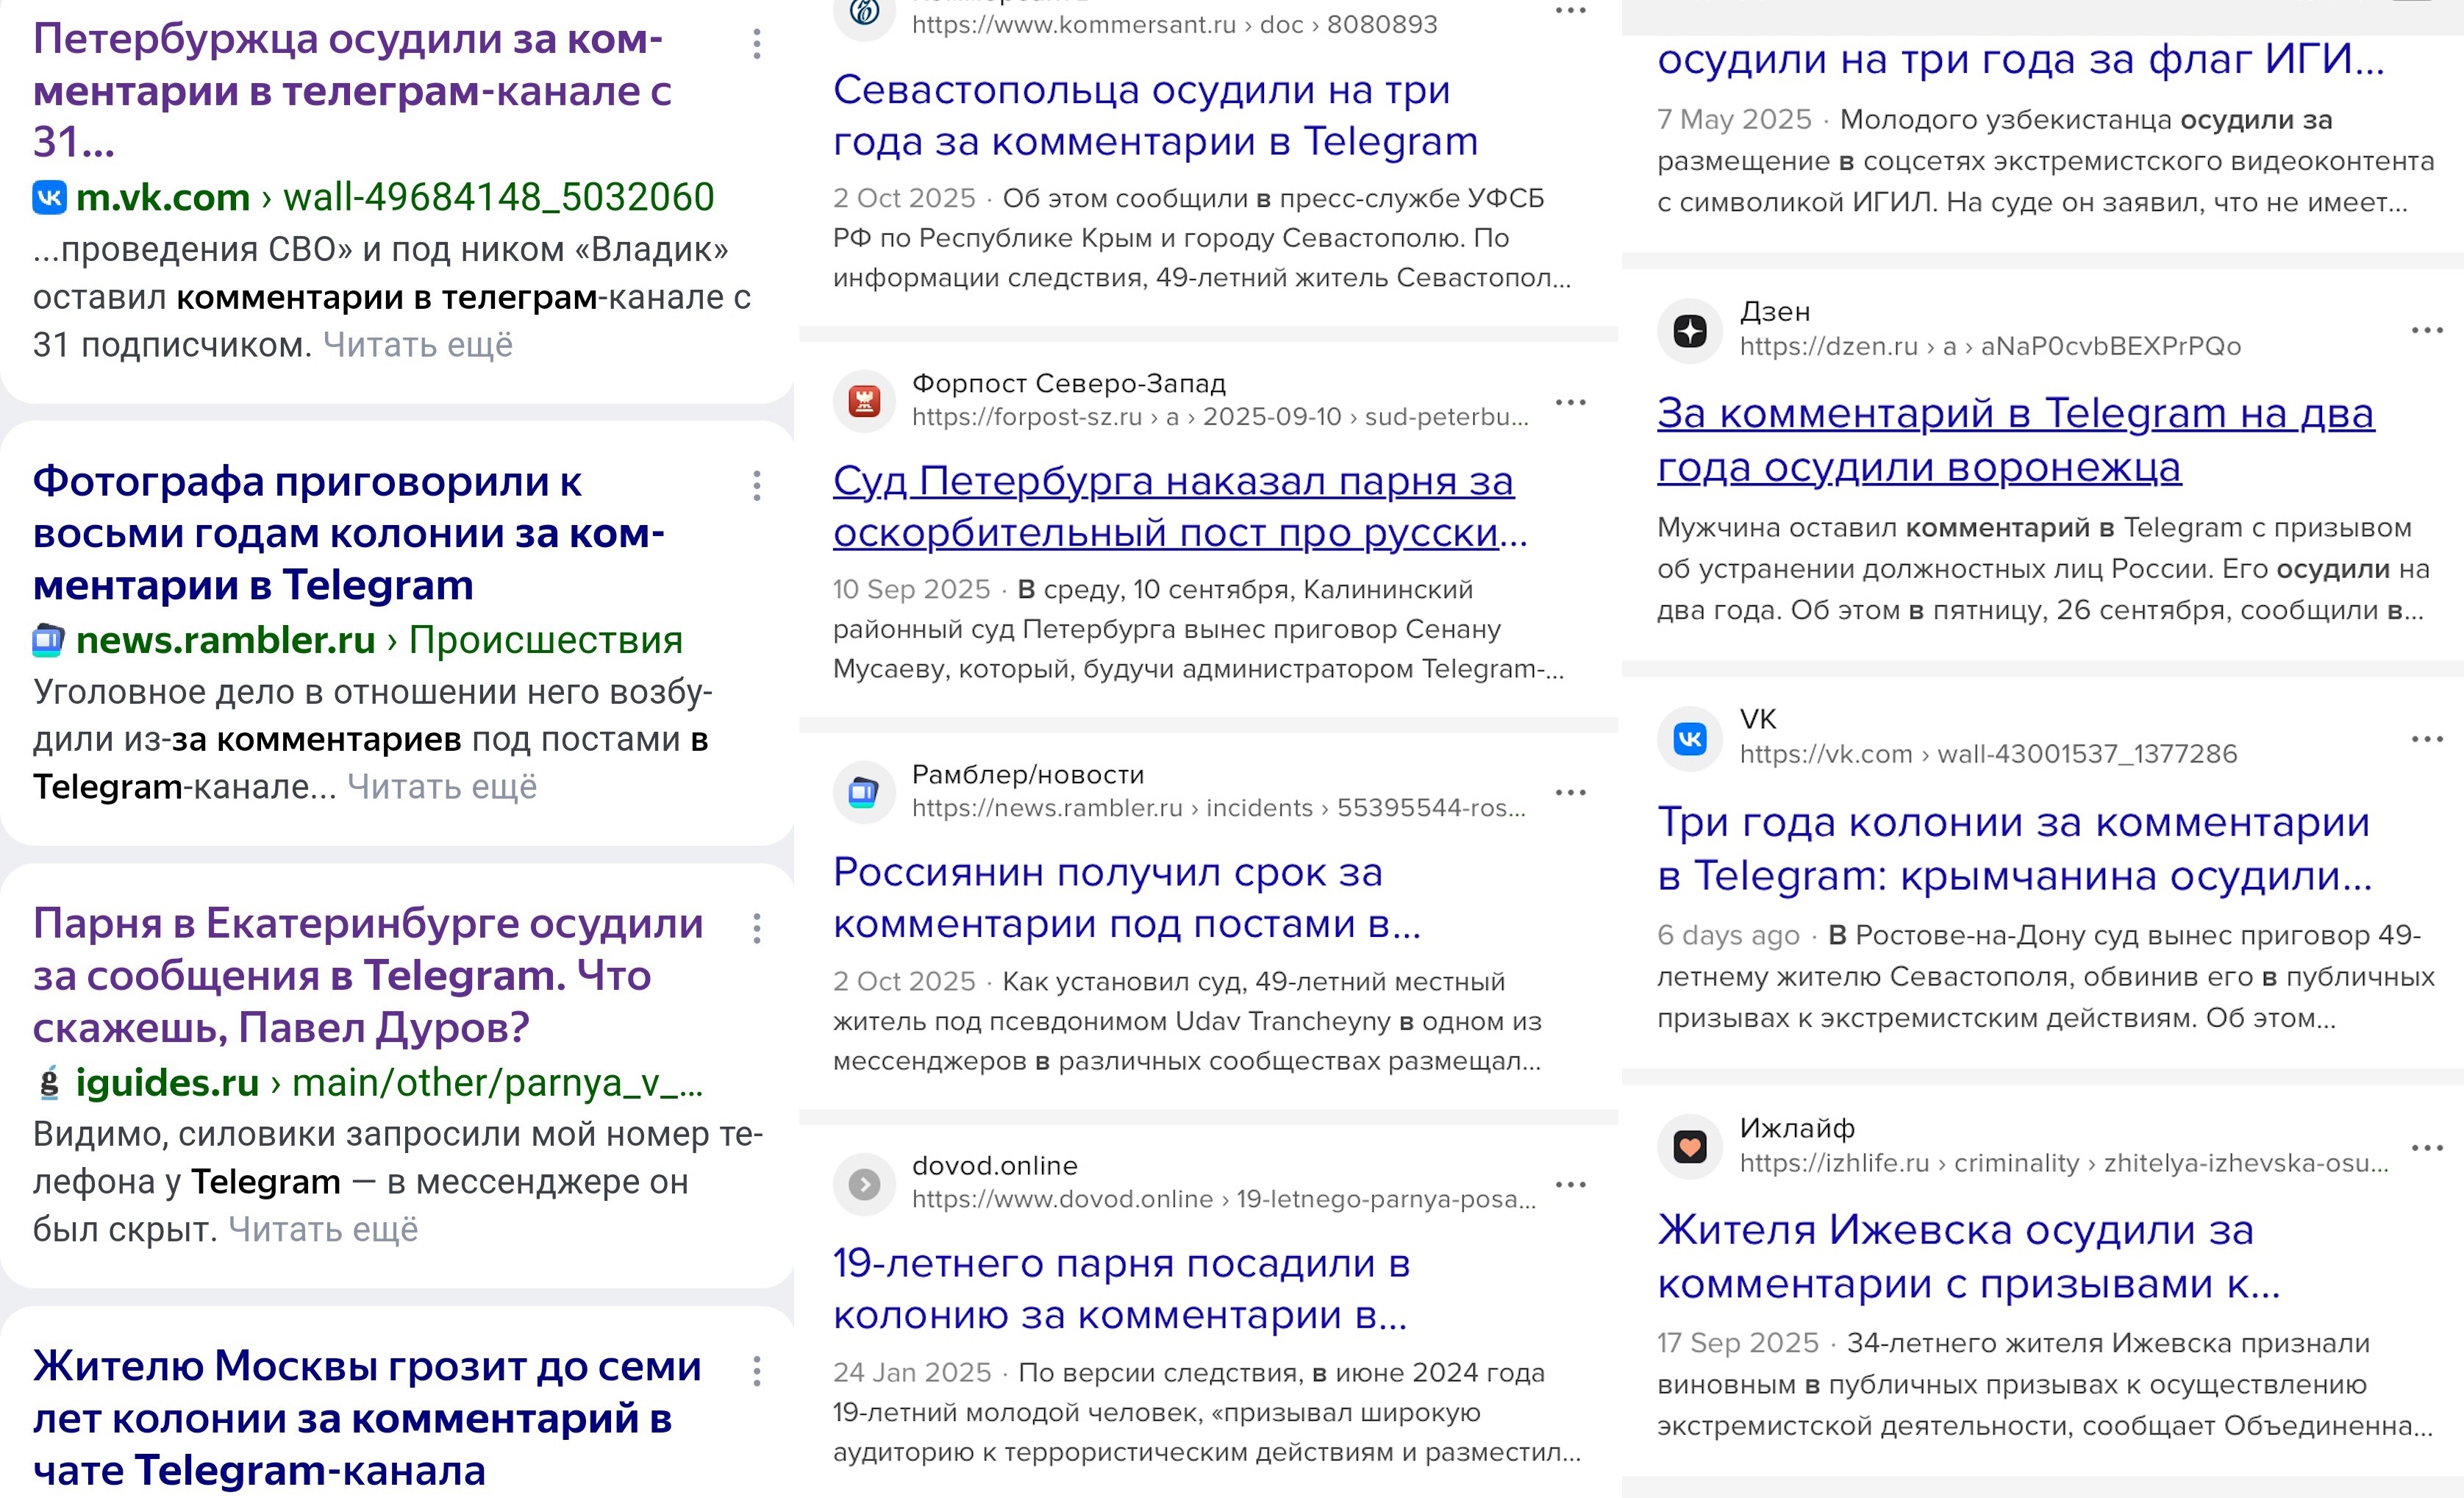The width and height of the screenshot is (2464, 1498).
Task: Open three-dot menu for dovod.online result
Action: (x=1570, y=1184)
